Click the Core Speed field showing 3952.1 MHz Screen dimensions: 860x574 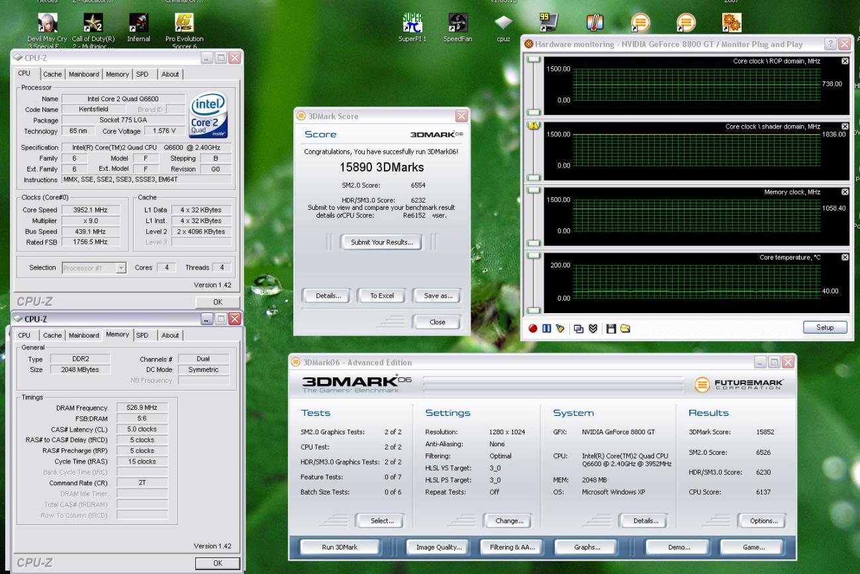tap(91, 210)
